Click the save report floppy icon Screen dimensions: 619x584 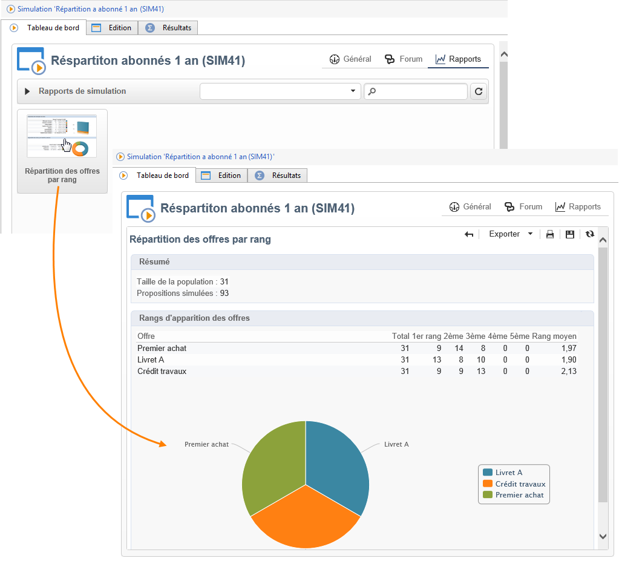coord(569,235)
